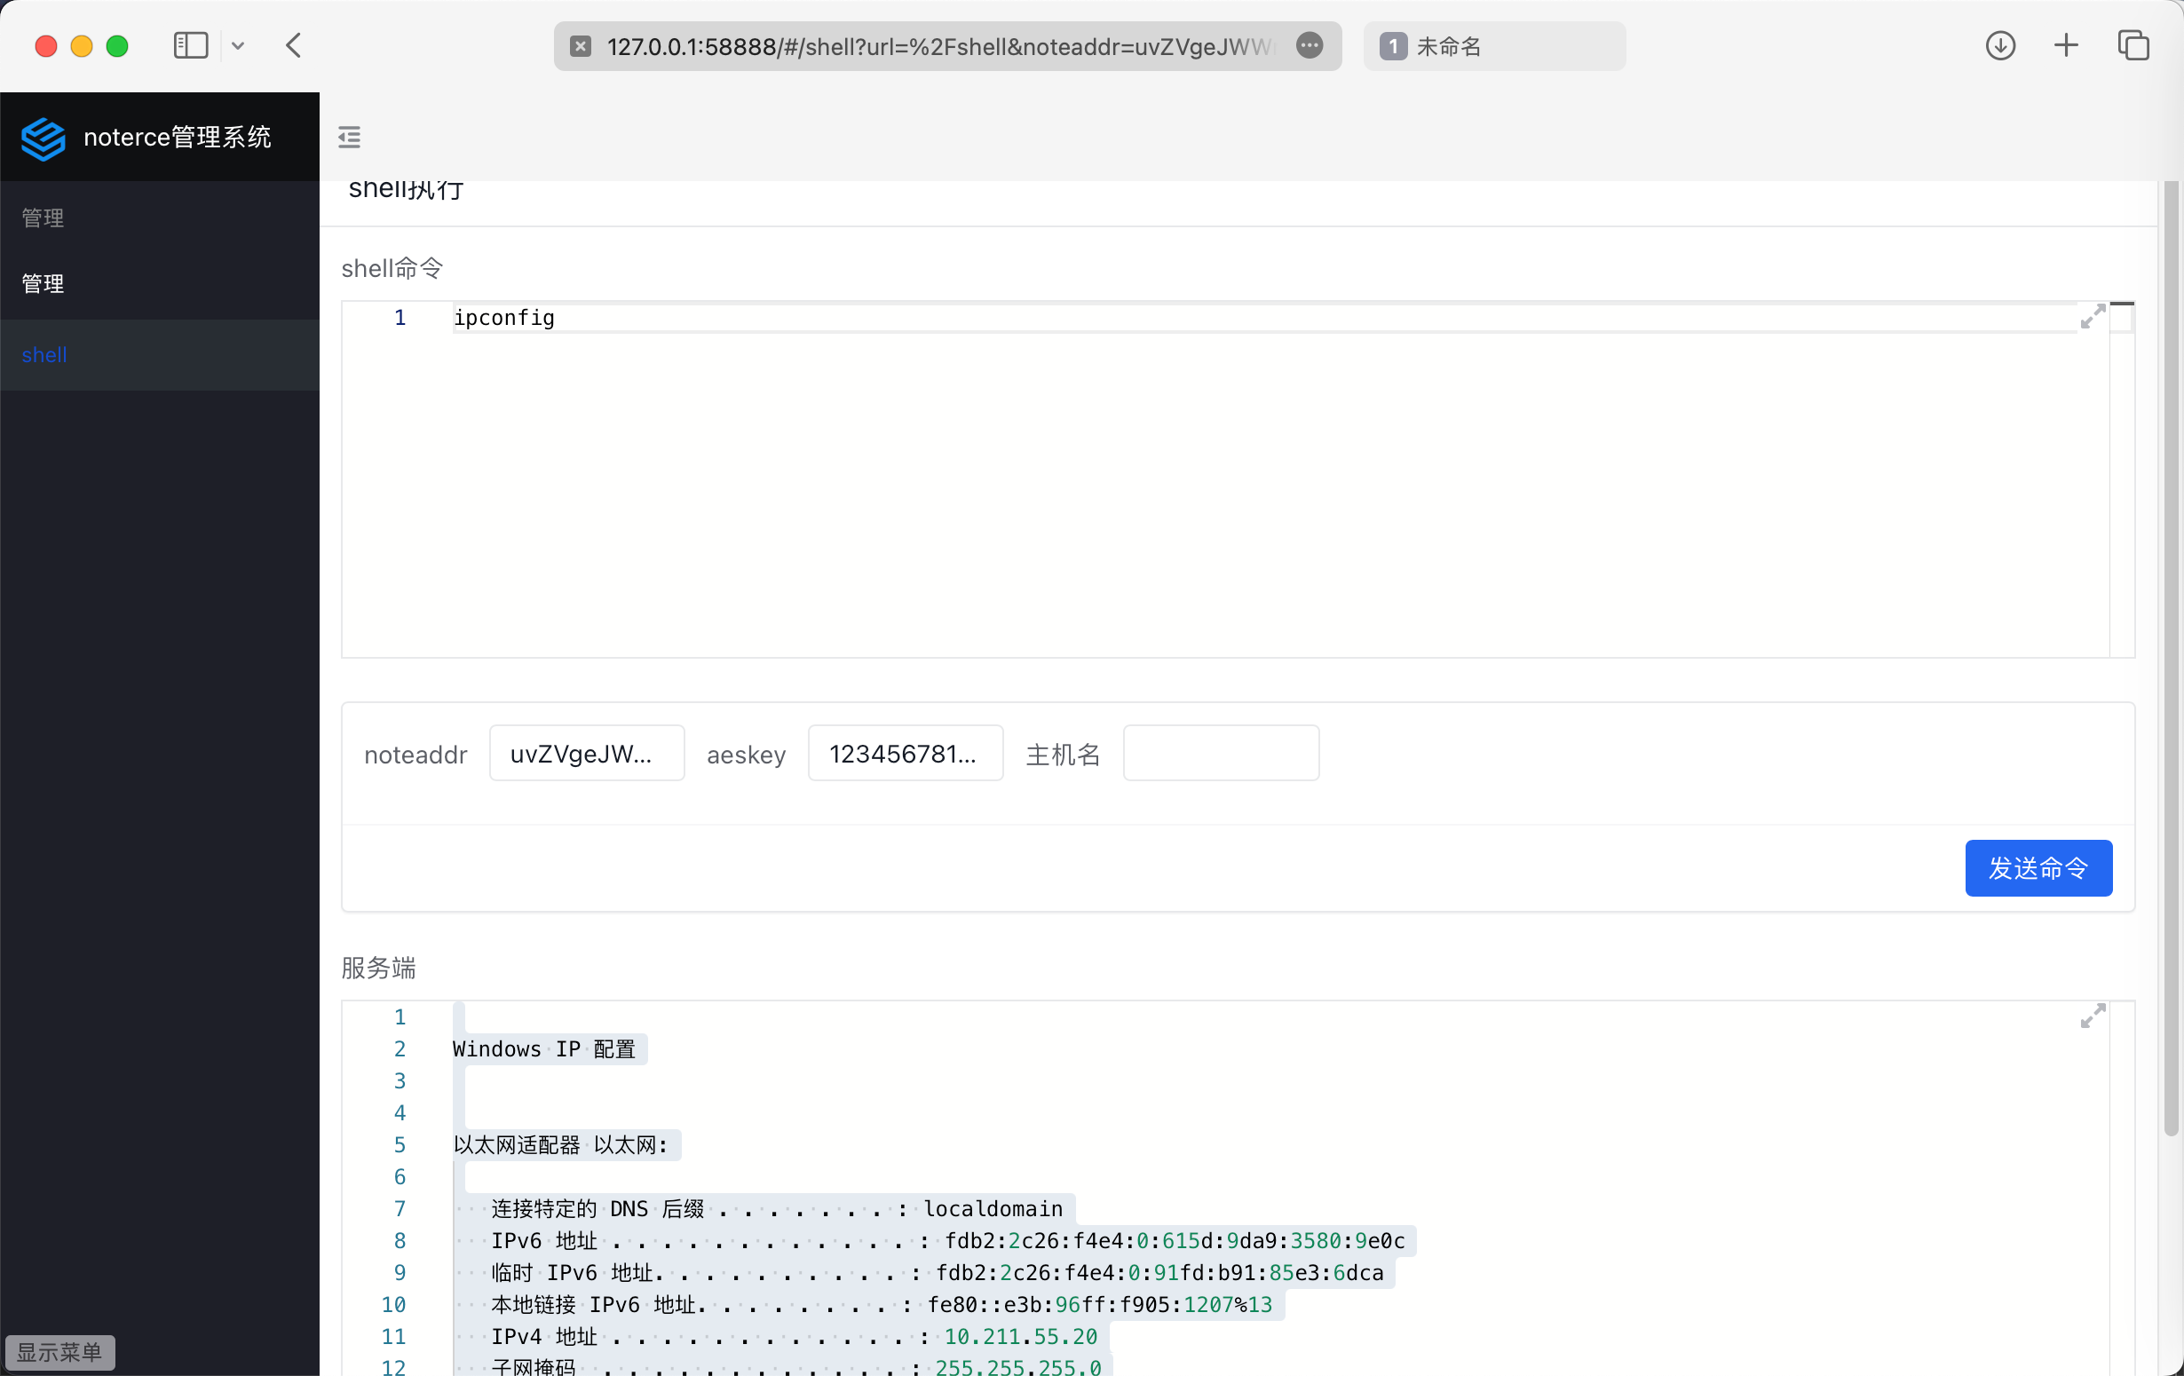
Task: Select shell in the sidebar menu
Action: pyautogui.click(x=44, y=355)
